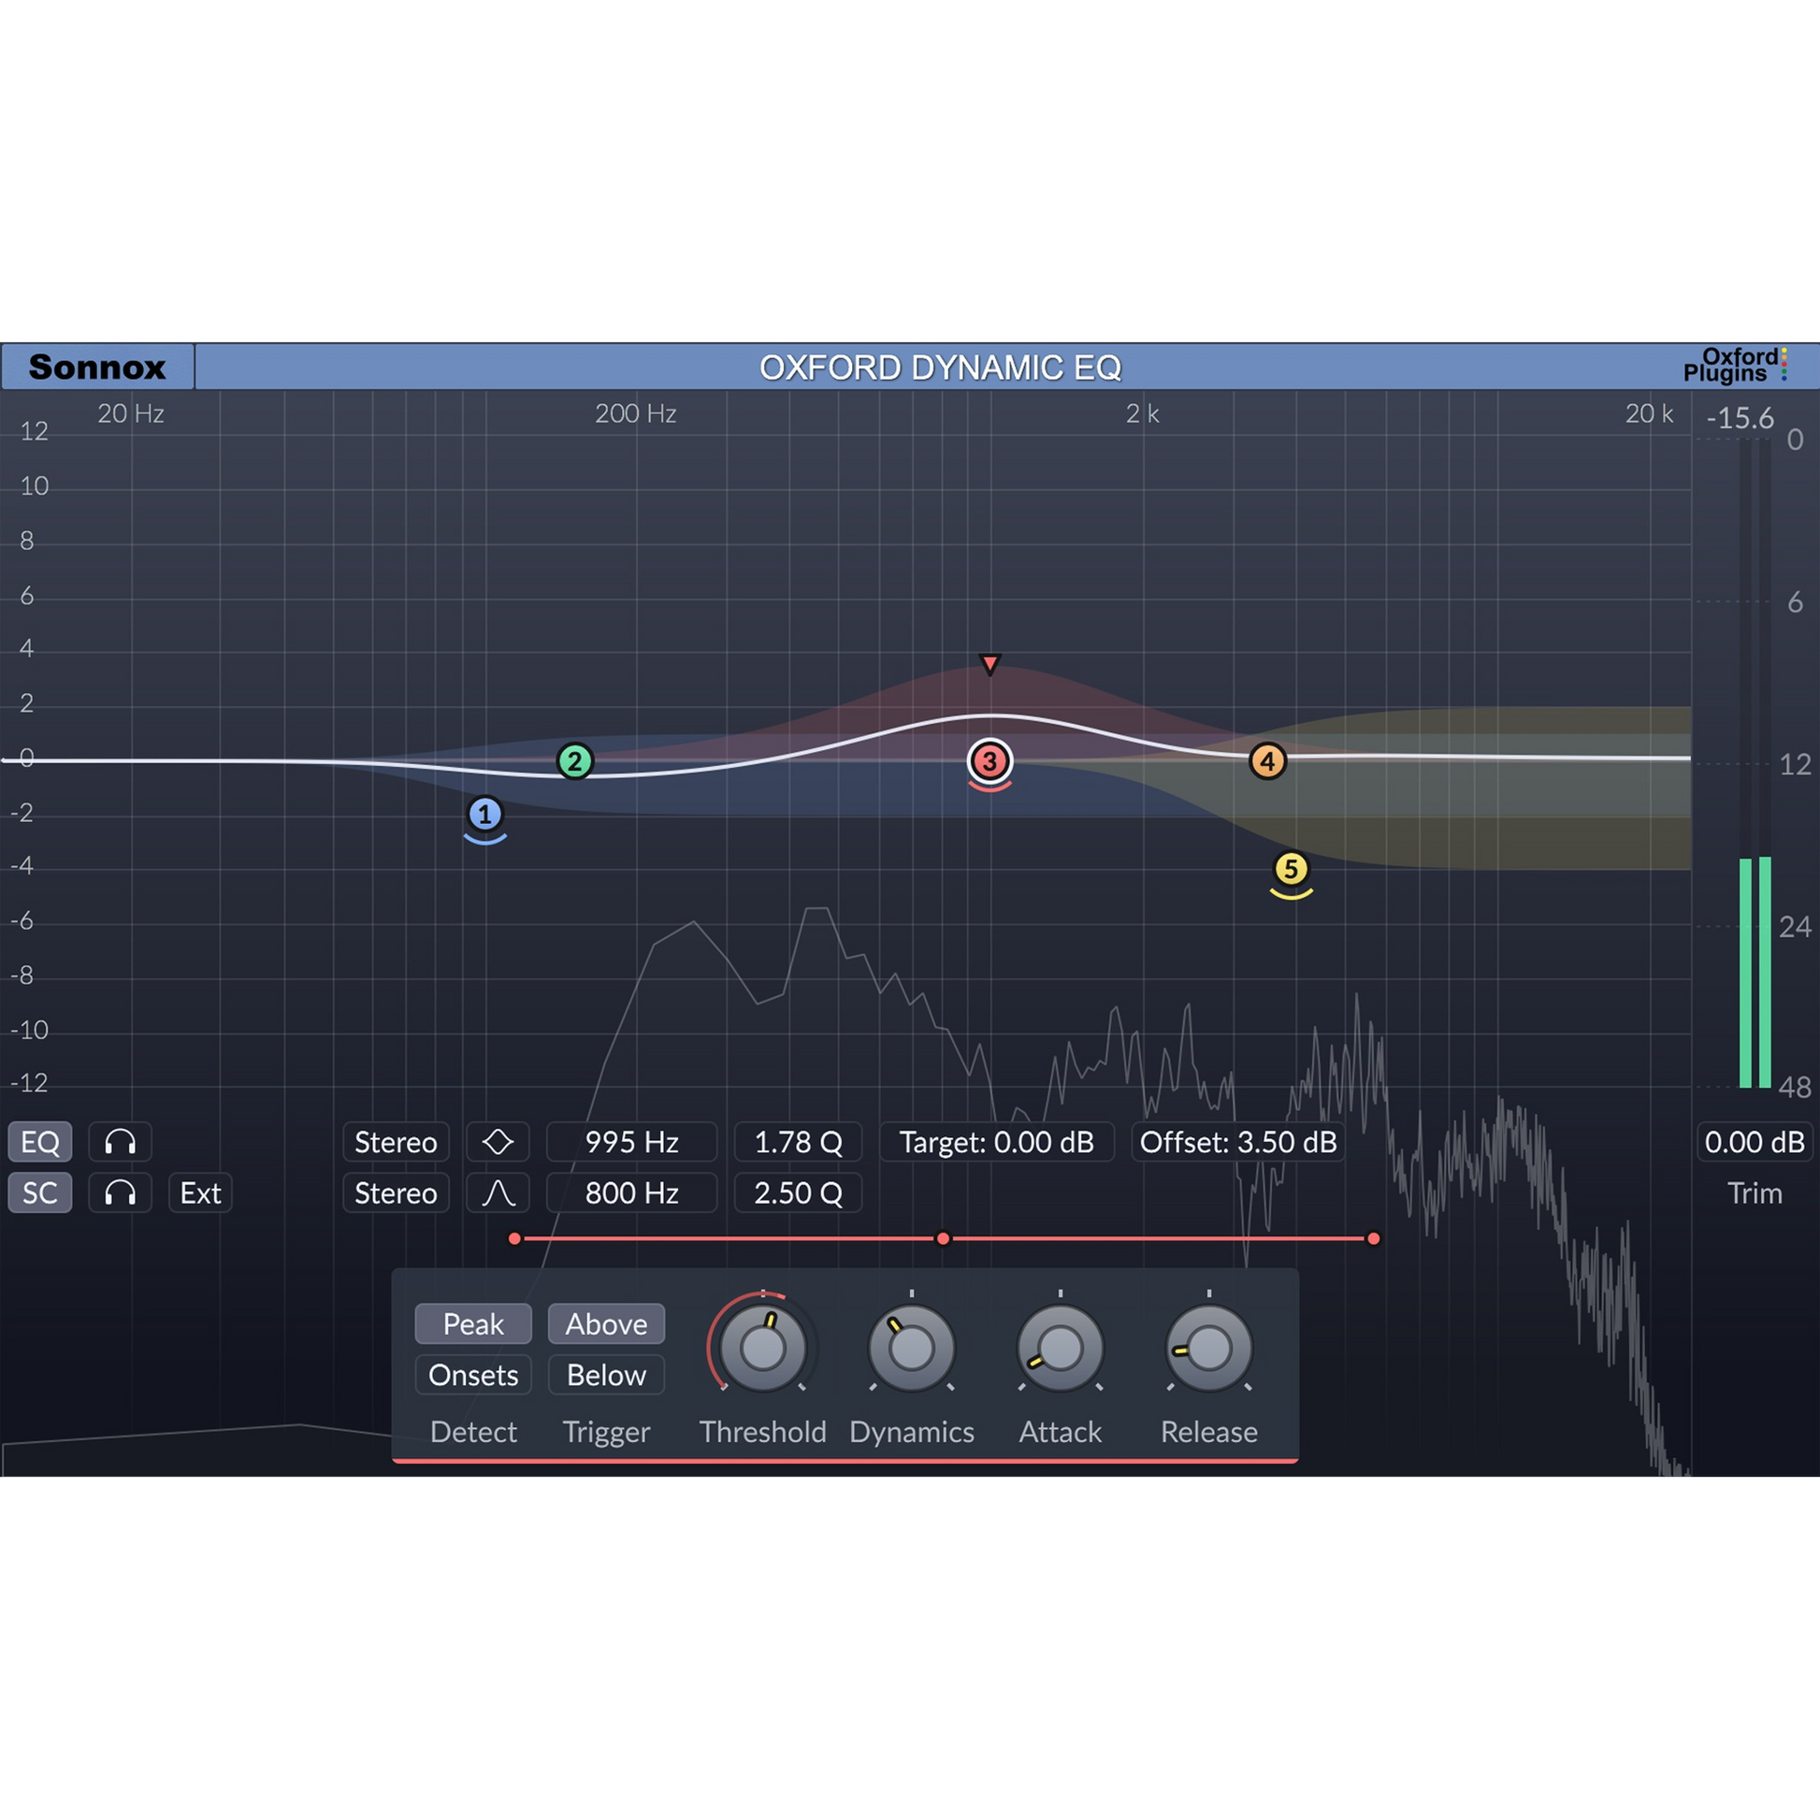Image resolution: width=1820 pixels, height=1820 pixels.
Task: Click the -15.6 peak level readout
Action: [1740, 417]
